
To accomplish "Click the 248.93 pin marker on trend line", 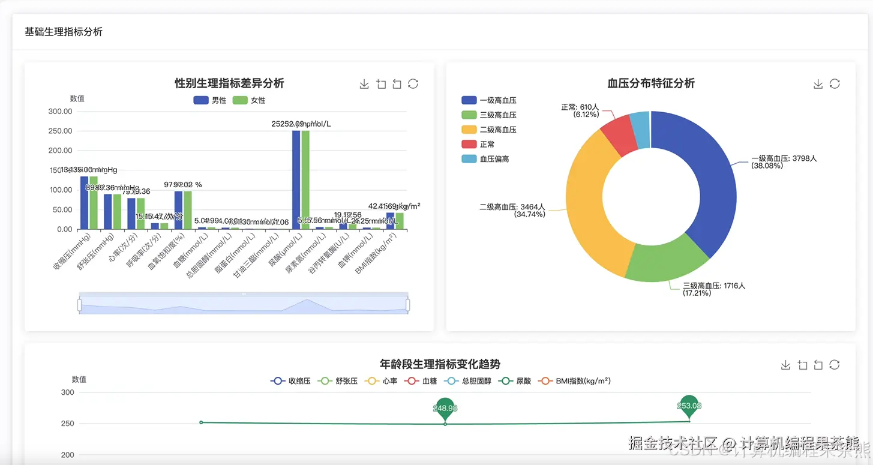I will pyautogui.click(x=445, y=408).
